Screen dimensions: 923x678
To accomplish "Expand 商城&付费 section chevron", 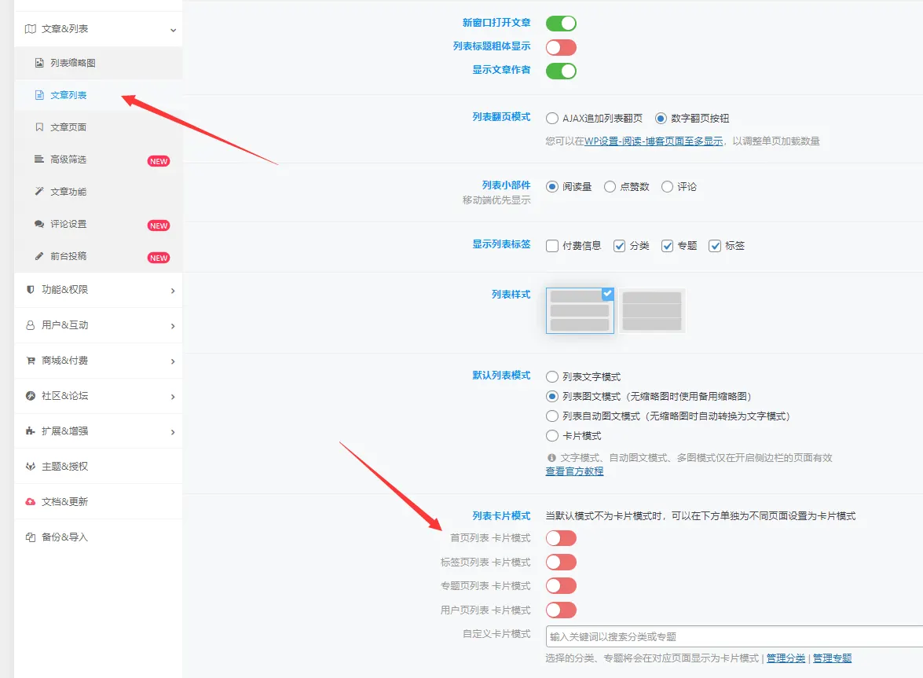I will click(x=173, y=361).
